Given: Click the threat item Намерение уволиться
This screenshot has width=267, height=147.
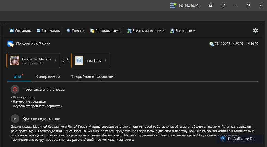Looking at the screenshot, I should 29,102.
